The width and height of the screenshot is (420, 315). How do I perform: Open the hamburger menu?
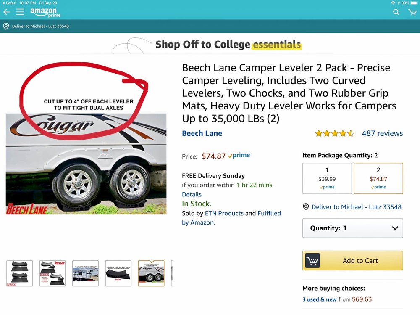tap(20, 12)
